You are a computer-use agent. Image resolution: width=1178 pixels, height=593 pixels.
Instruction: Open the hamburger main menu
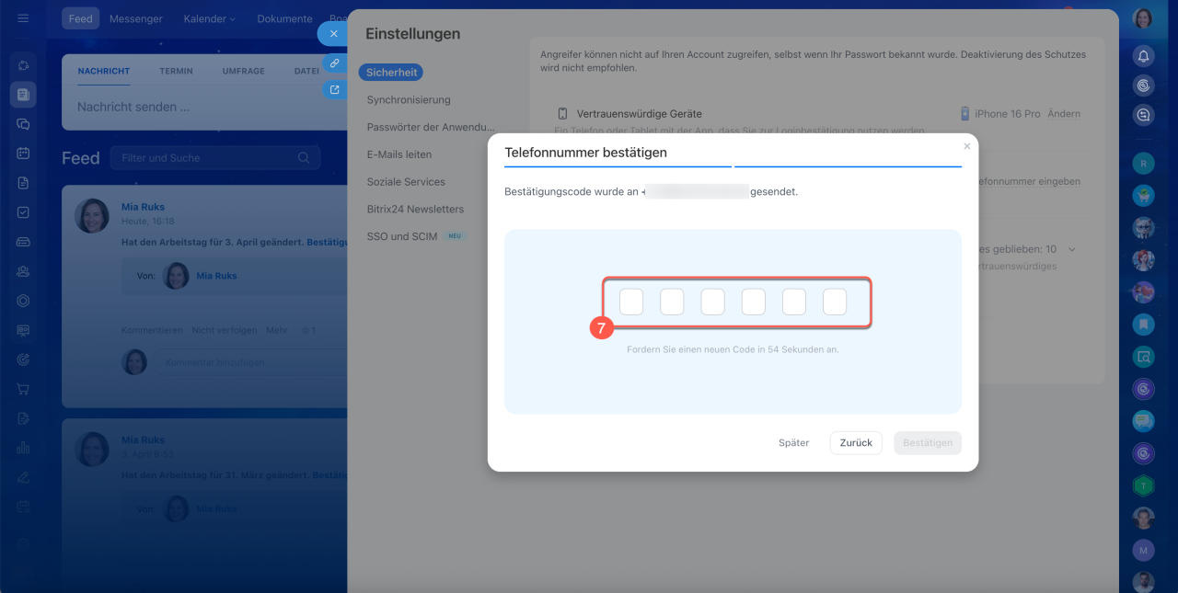(x=23, y=18)
